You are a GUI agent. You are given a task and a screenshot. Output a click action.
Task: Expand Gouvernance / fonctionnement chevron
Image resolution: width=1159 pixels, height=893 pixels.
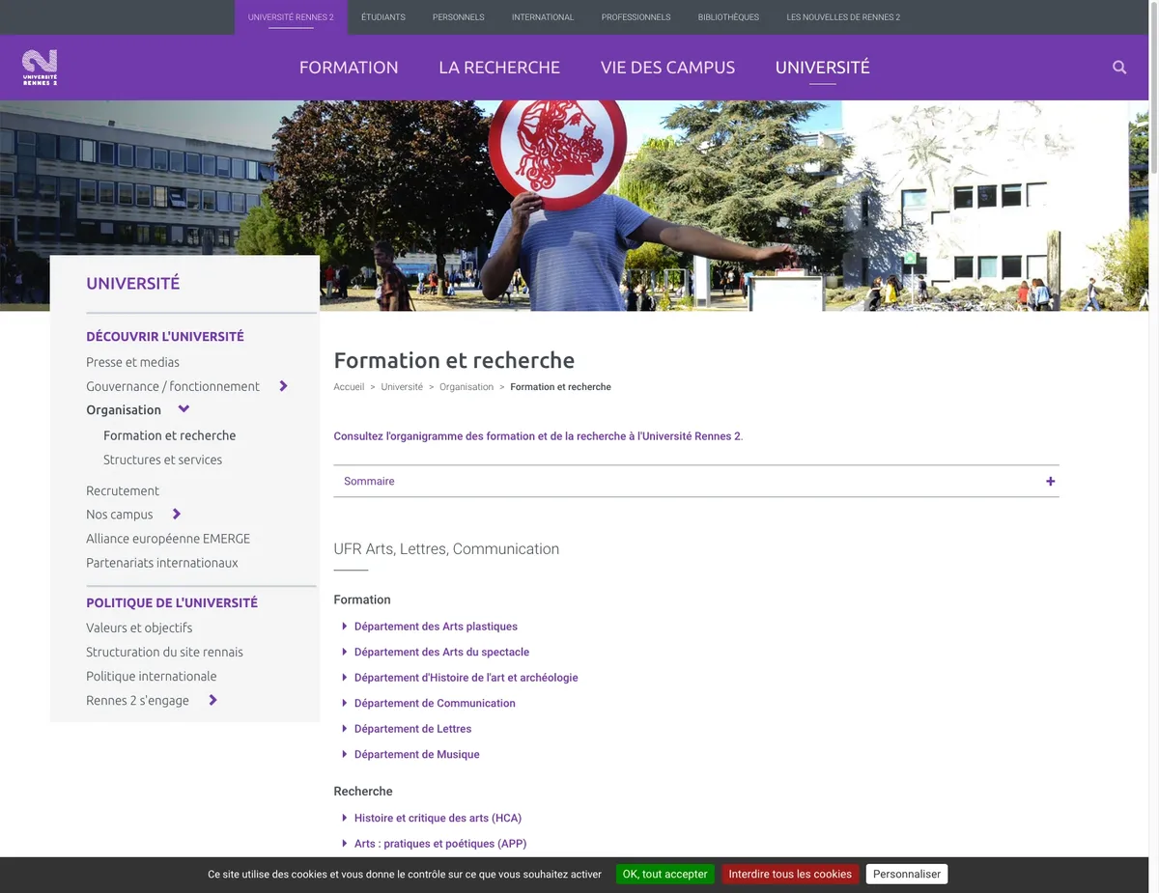click(283, 386)
